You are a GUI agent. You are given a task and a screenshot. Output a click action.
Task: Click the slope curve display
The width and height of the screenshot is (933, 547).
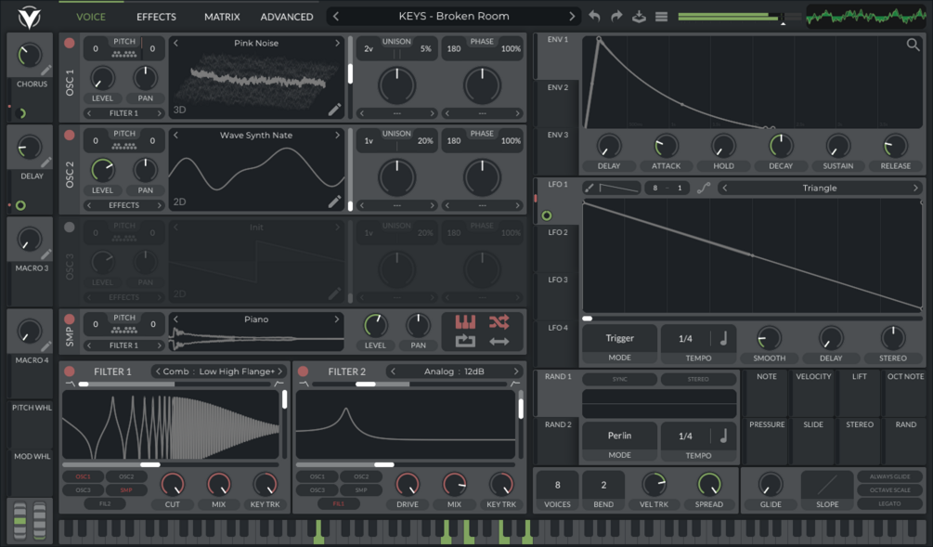(x=827, y=485)
